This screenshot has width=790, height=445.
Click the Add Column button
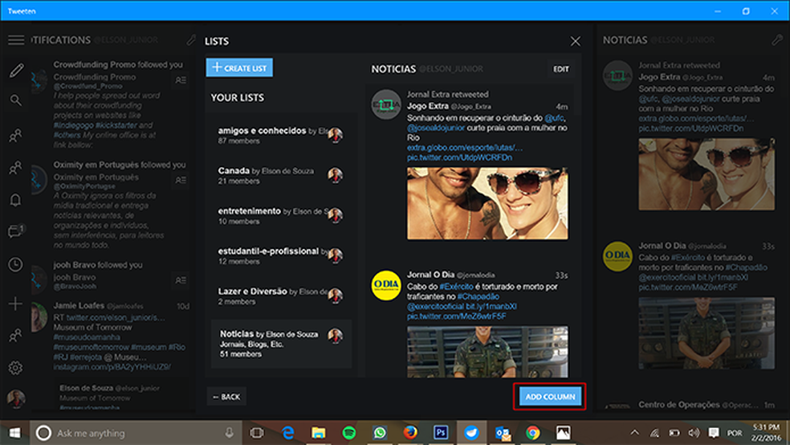pos(550,397)
